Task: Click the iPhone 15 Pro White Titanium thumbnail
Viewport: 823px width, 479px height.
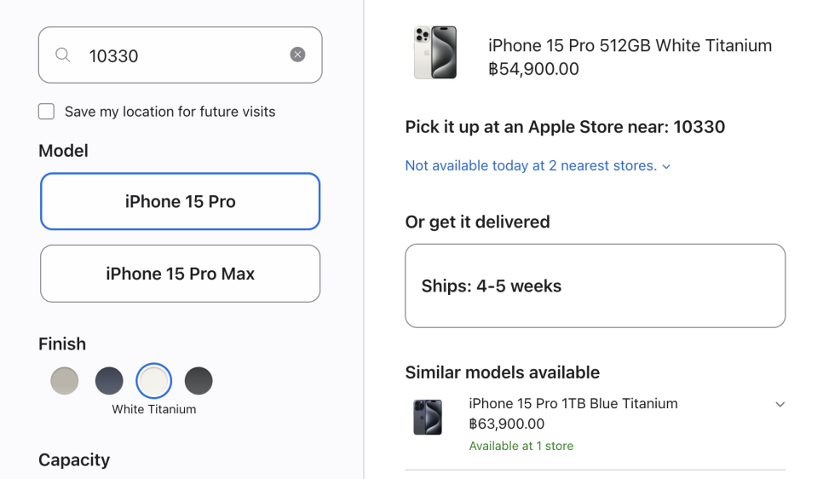Action: click(435, 53)
